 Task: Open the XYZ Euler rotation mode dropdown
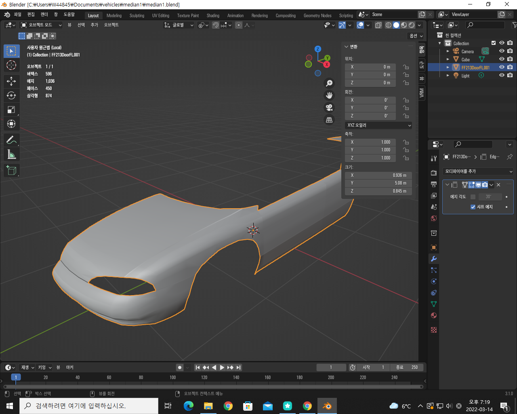pos(378,125)
